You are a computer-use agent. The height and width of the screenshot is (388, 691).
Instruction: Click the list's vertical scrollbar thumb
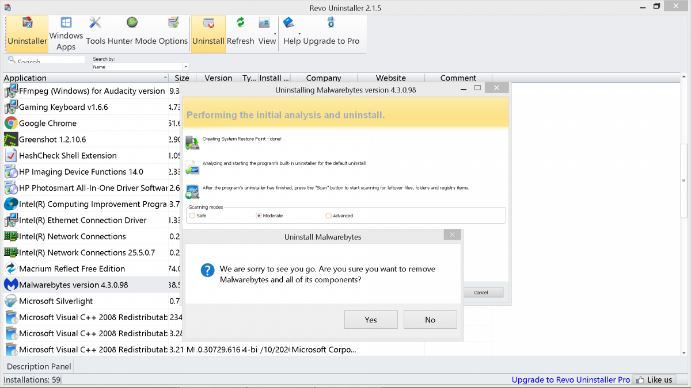[x=684, y=180]
